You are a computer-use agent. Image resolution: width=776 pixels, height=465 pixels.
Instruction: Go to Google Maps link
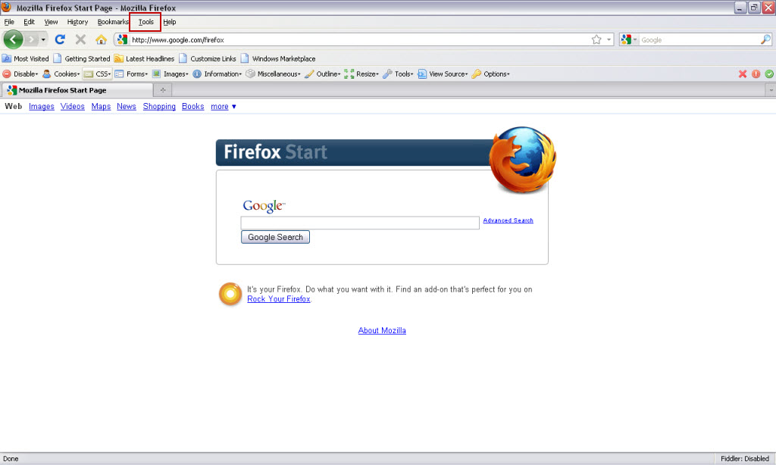click(x=101, y=106)
